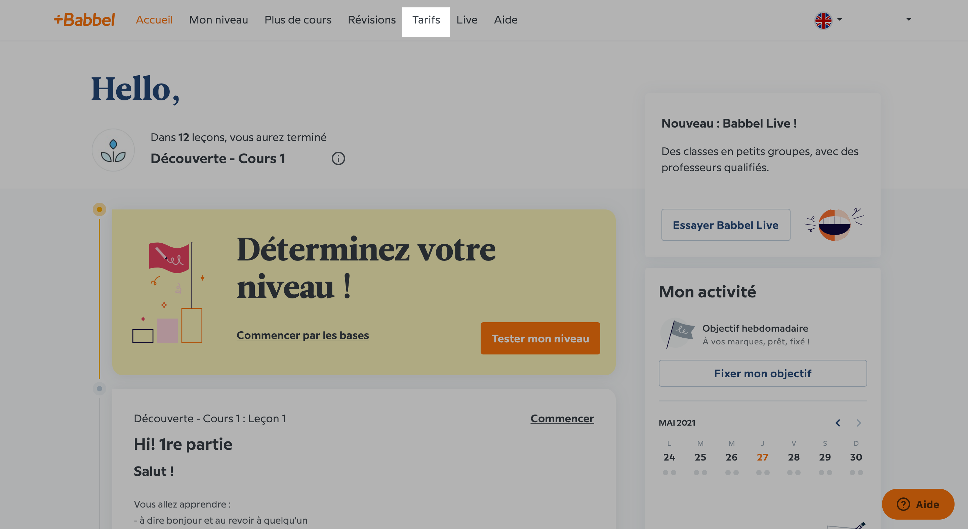
Task: Go to next month in calendar
Action: pyautogui.click(x=859, y=423)
